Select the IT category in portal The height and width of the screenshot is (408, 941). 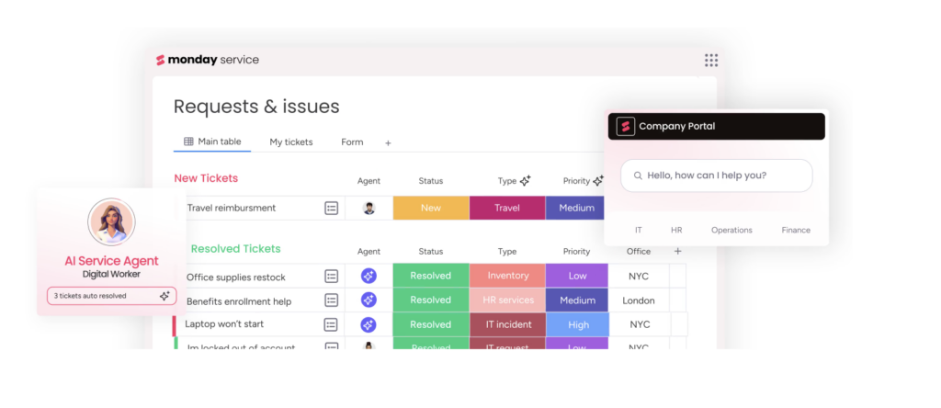(x=639, y=230)
